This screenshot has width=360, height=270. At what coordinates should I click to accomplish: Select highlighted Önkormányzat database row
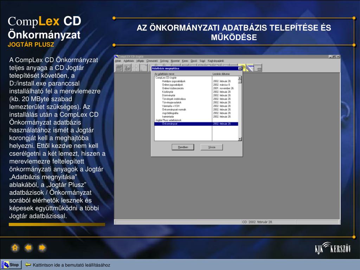[196, 124]
